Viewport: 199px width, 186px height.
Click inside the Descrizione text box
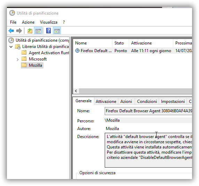148,150
